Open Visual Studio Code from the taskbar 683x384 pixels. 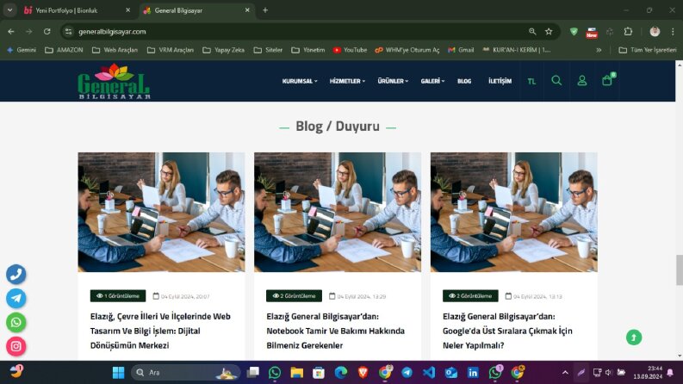tap(429, 372)
